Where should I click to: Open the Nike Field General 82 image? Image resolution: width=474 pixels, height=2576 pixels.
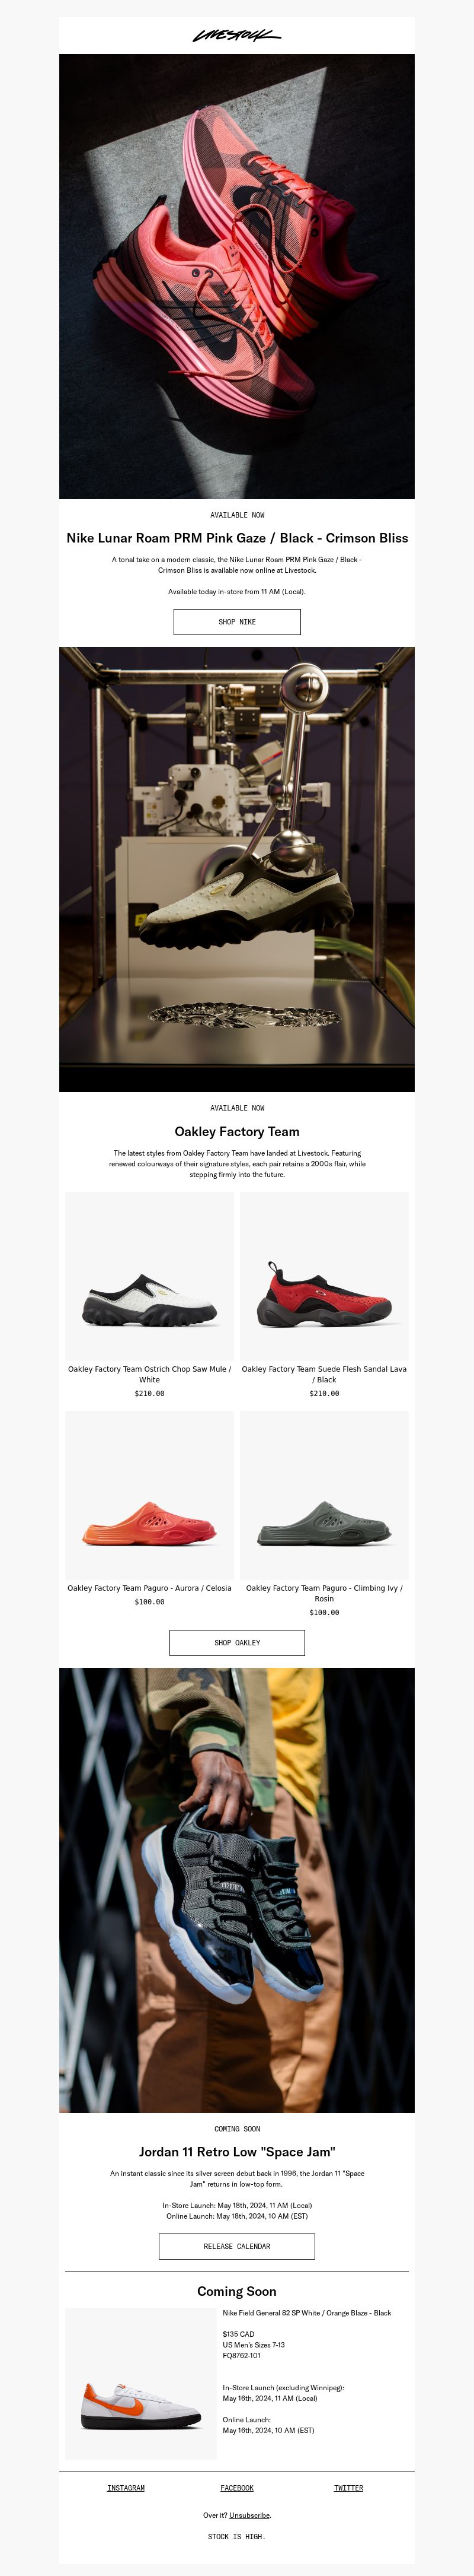tap(140, 2383)
